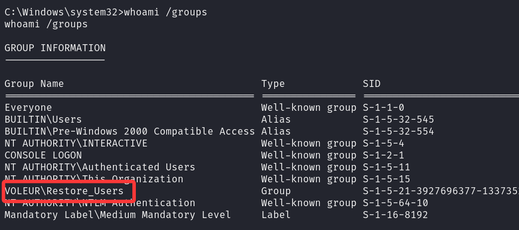Click the S-1-5-64-10 SID value
Screen dimensions: 519x230
[x=395, y=203]
